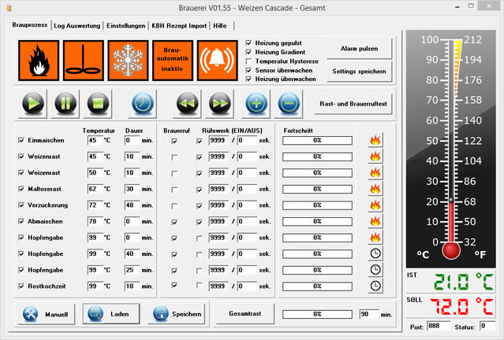Click Settings speichern button

click(360, 72)
